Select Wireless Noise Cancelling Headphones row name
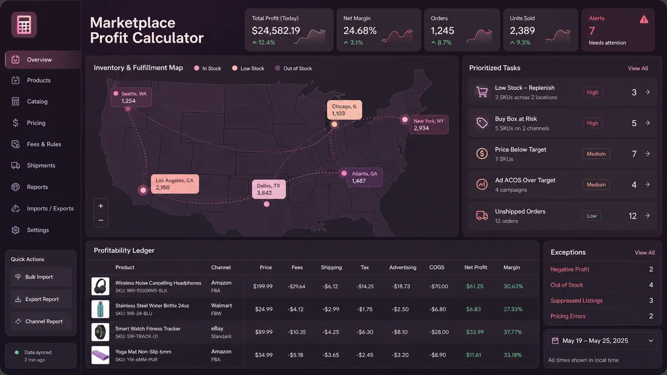The image size is (667, 375). click(158, 283)
